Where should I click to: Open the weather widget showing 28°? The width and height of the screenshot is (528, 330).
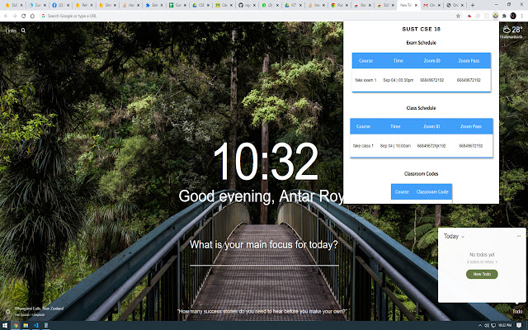tap(512, 31)
